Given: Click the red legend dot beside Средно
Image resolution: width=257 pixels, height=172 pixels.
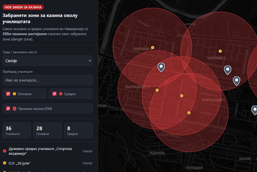Looking at the screenshot, I should pyautogui.click(x=61, y=94).
